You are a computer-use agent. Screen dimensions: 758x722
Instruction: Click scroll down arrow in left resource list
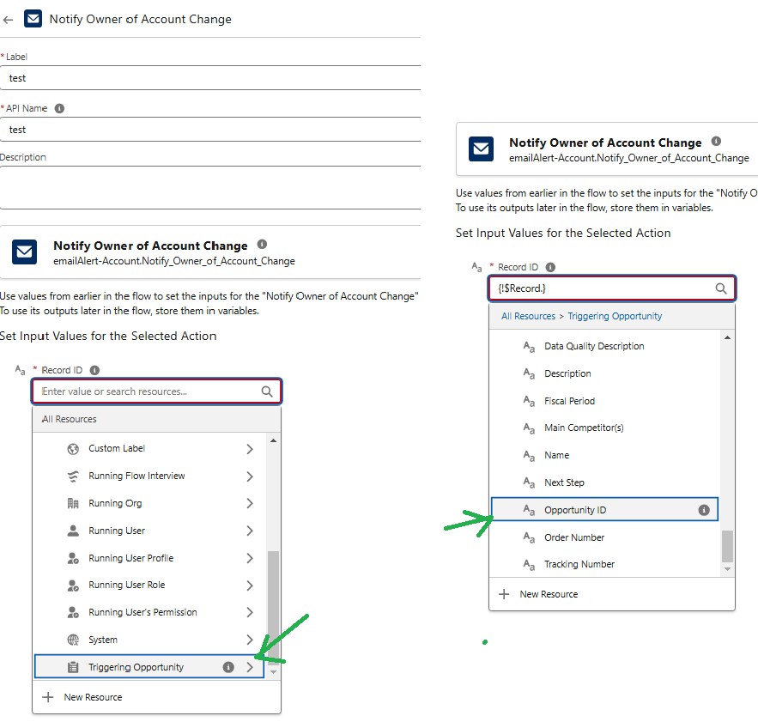coord(273,671)
